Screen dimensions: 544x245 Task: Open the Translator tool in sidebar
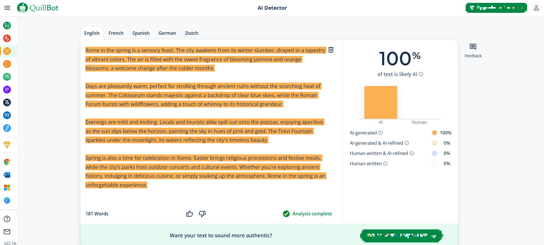[7, 103]
